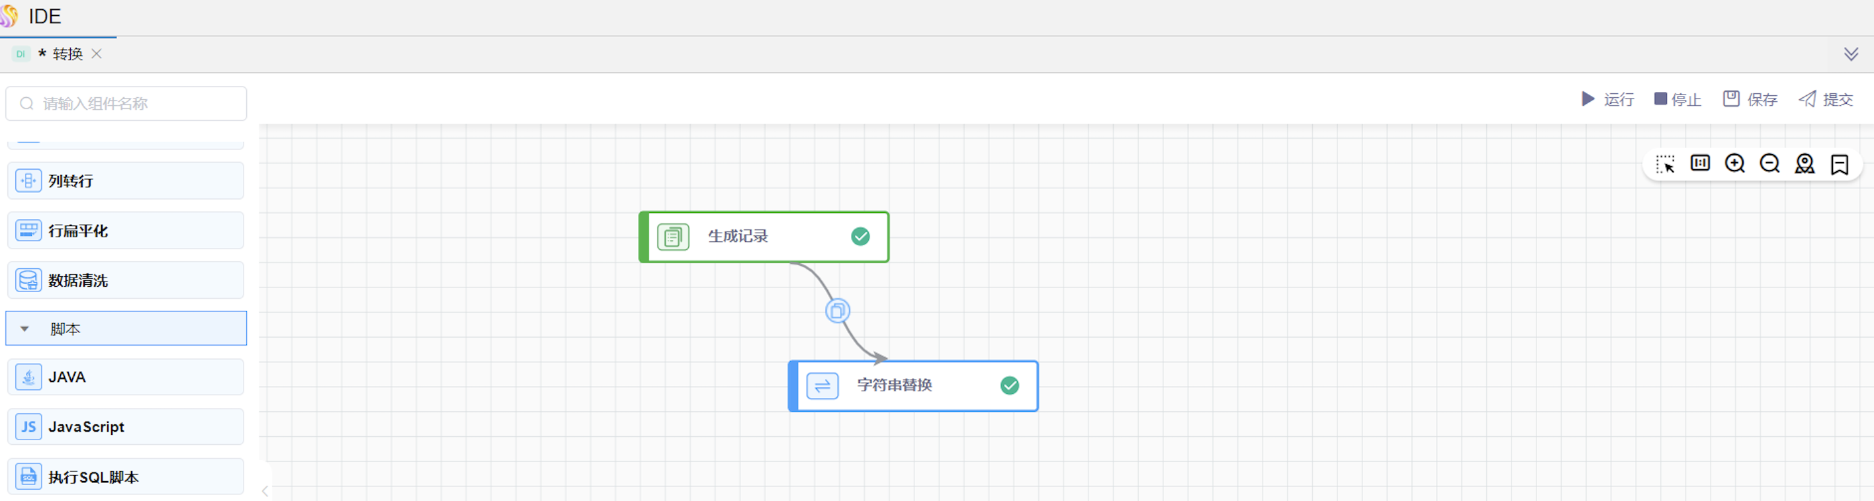
Task: Select the 生成记录 node on canvas
Action: click(764, 237)
